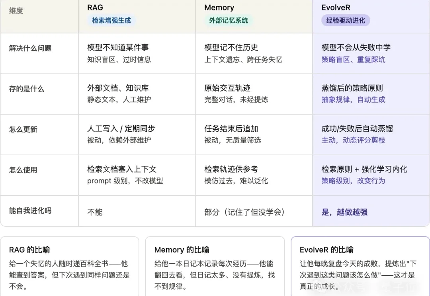The width and height of the screenshot is (430, 296).
Task: Click the 经验驱动进化 badge under EvolveR
Action: tap(346, 21)
